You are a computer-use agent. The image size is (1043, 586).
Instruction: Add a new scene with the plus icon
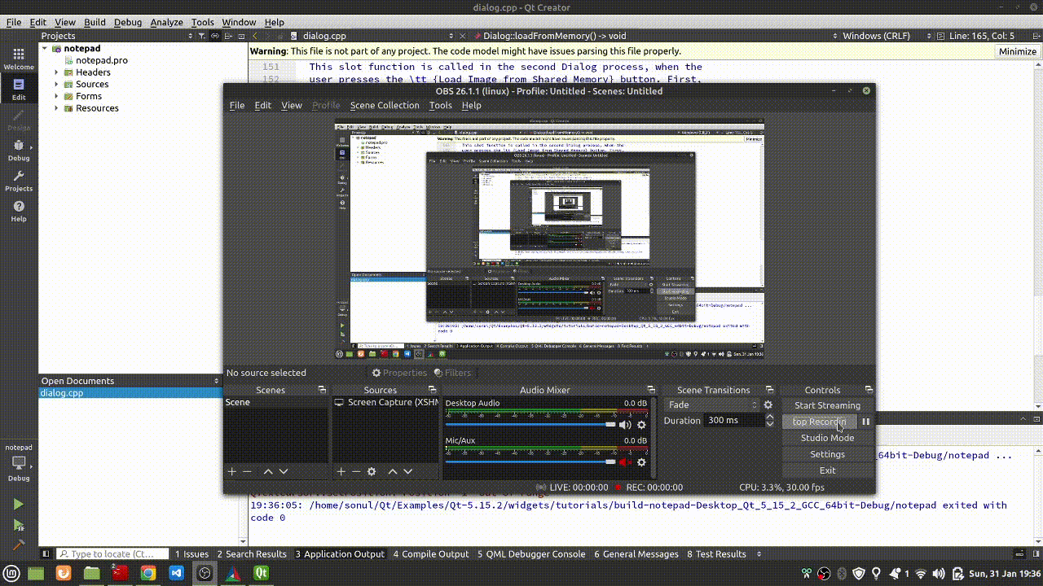(x=231, y=471)
